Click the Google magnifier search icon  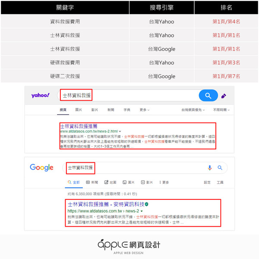tap(220, 168)
